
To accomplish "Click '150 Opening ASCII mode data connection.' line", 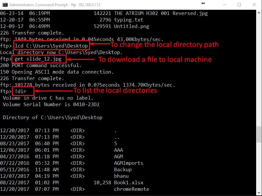I will [57, 72].
